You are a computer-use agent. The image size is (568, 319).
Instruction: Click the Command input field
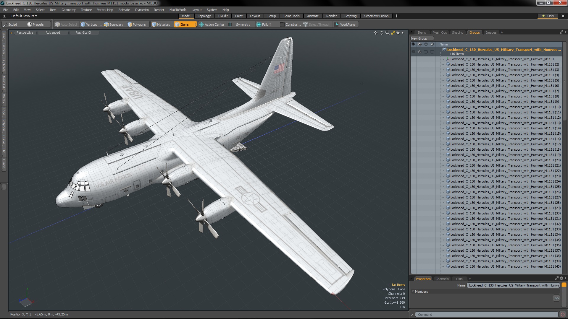486,315
